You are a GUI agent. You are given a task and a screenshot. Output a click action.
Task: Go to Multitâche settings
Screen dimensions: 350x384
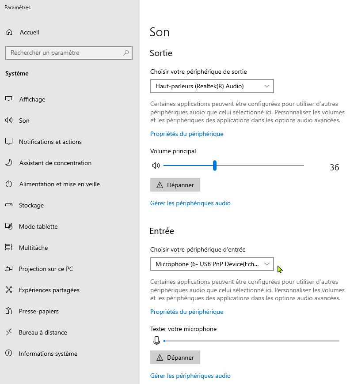(x=33, y=248)
